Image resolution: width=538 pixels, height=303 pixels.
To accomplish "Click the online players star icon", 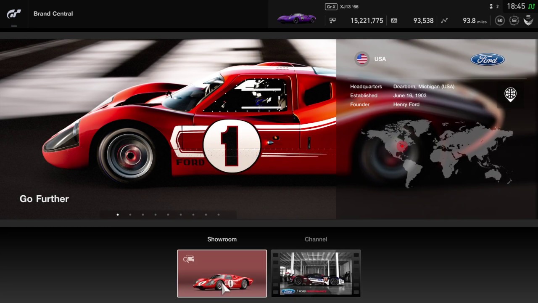I will click(x=491, y=7).
